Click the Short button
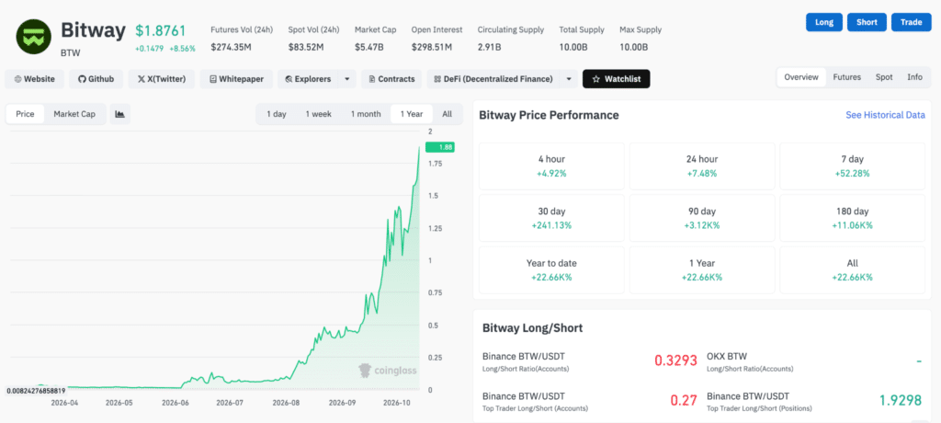The width and height of the screenshot is (941, 423). point(867,22)
